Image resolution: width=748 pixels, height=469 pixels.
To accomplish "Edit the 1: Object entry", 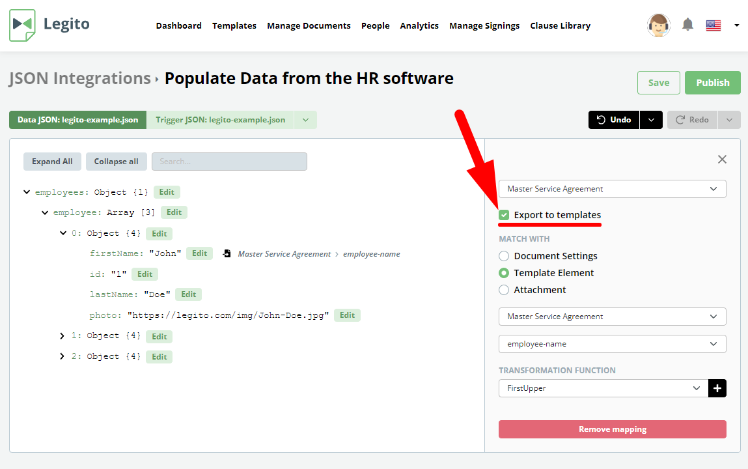I will pos(159,337).
